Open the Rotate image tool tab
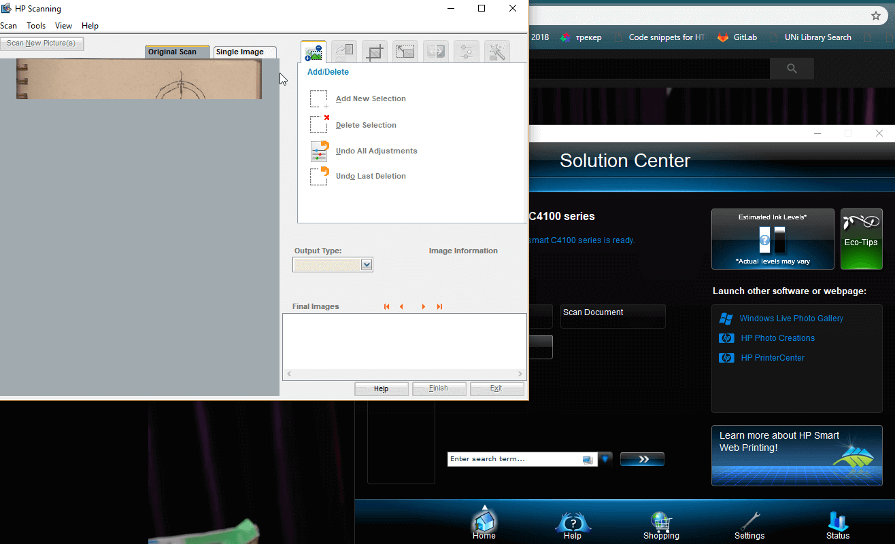This screenshot has width=895, height=544. pyautogui.click(x=343, y=52)
